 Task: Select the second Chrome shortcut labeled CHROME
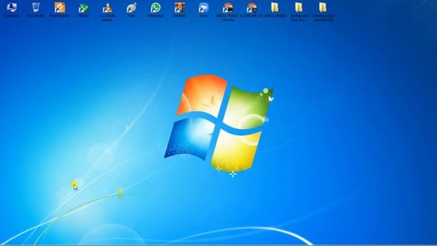point(251,8)
